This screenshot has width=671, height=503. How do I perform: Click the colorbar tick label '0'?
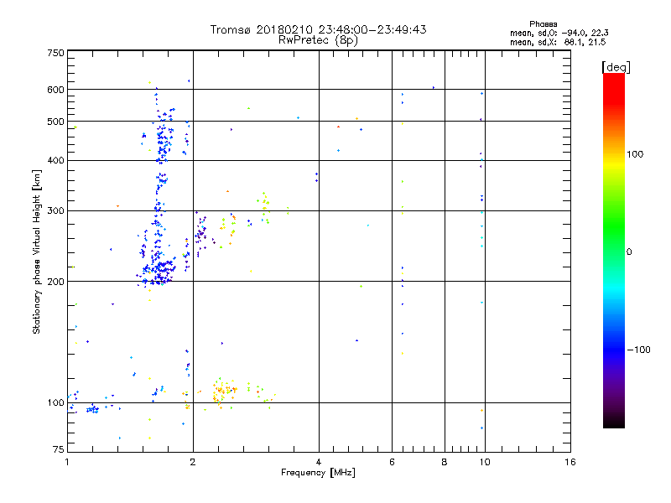click(629, 252)
